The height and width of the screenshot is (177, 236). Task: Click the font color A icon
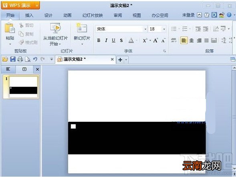pos(131,40)
